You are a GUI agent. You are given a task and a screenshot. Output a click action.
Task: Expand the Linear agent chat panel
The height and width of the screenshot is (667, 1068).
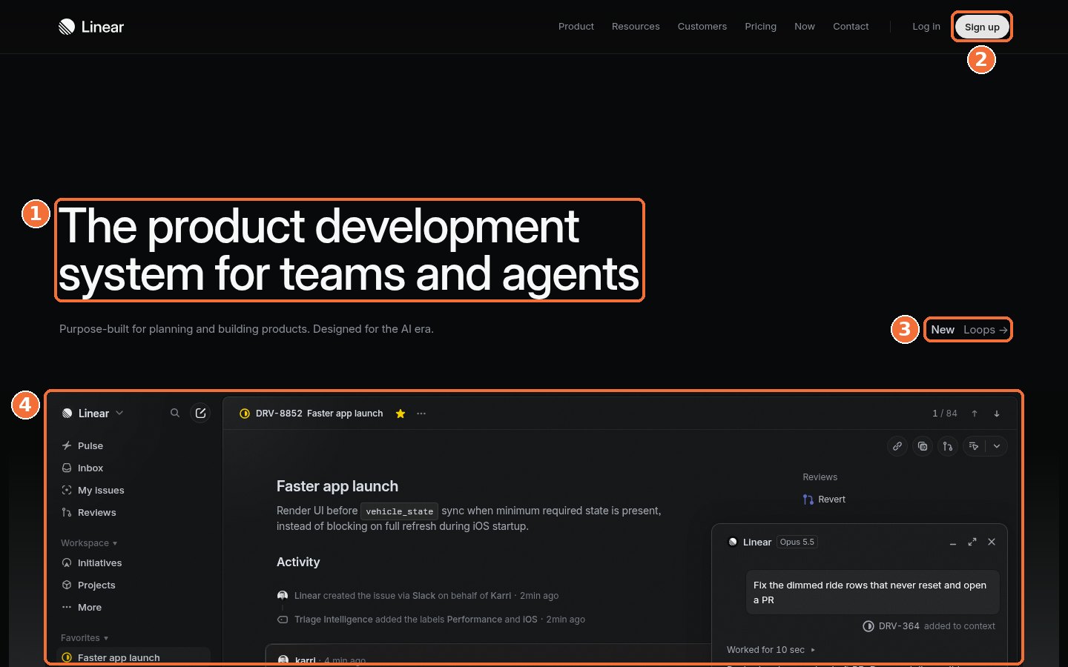(x=972, y=542)
